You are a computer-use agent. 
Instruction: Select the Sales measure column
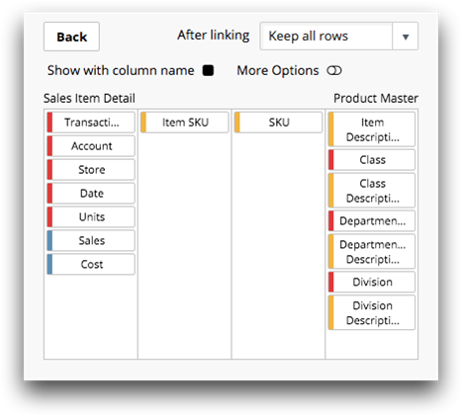coord(91,241)
